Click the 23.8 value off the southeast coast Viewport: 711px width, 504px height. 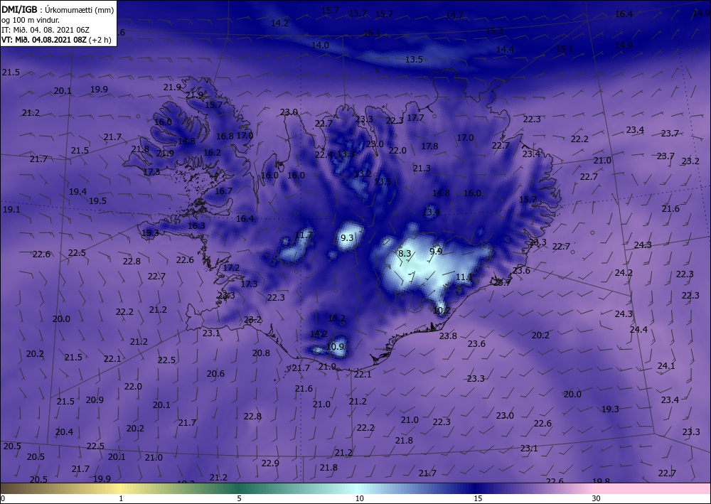click(448, 336)
